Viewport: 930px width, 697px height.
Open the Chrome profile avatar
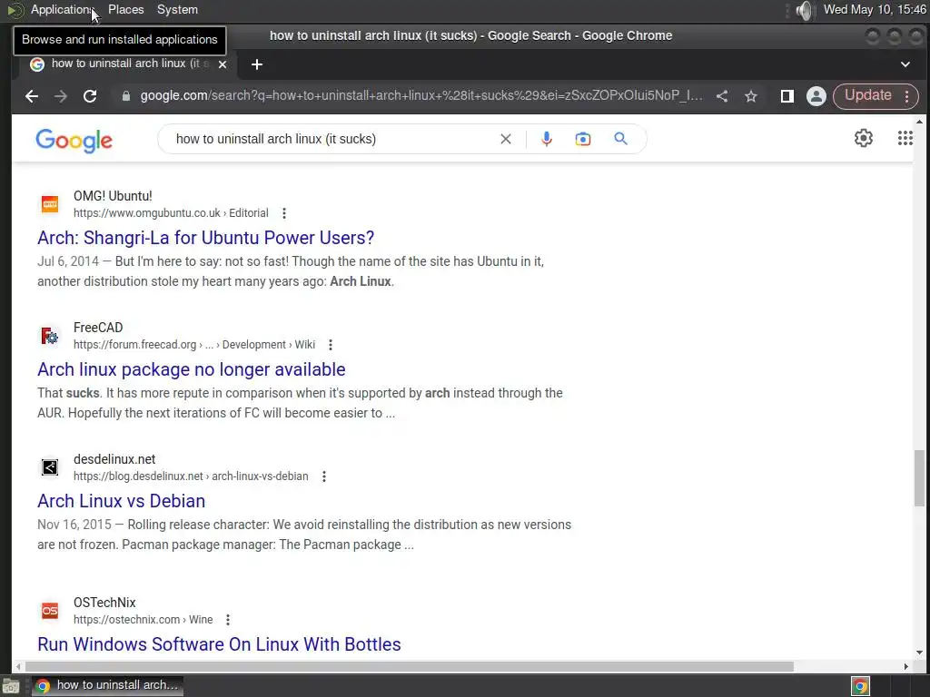click(816, 96)
